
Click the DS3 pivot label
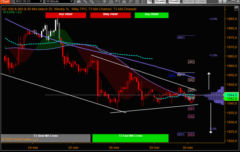click(x=191, y=135)
